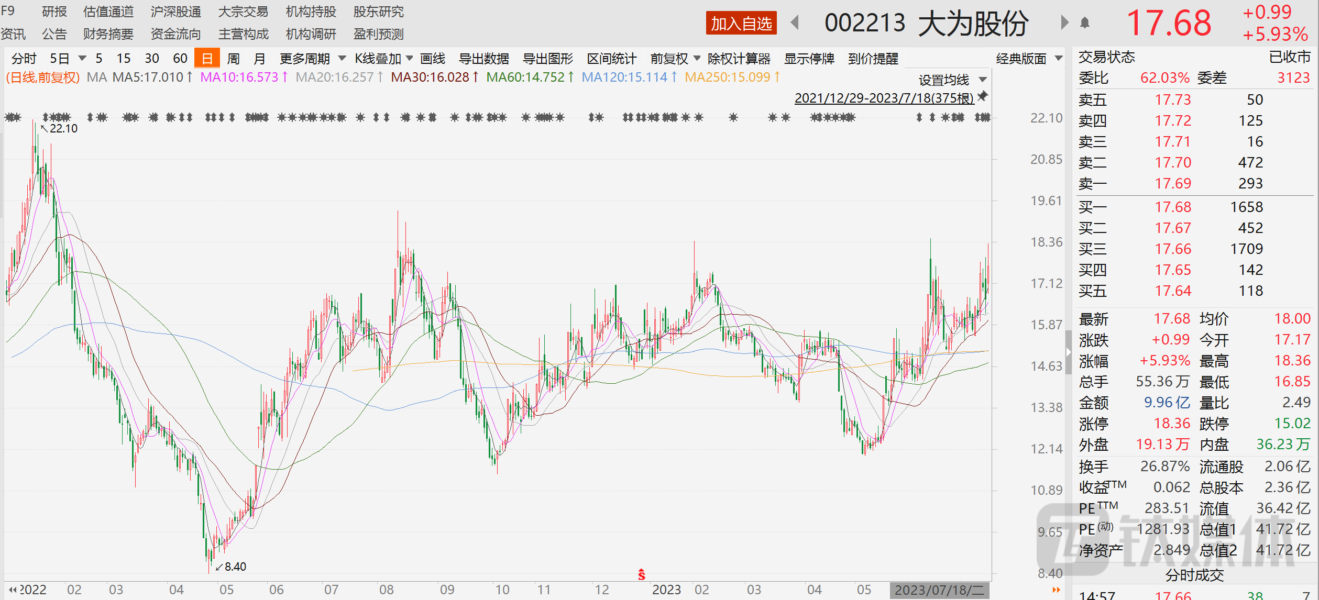Click the next stock right arrow
This screenshot has height=600, width=1319.
click(x=1063, y=23)
